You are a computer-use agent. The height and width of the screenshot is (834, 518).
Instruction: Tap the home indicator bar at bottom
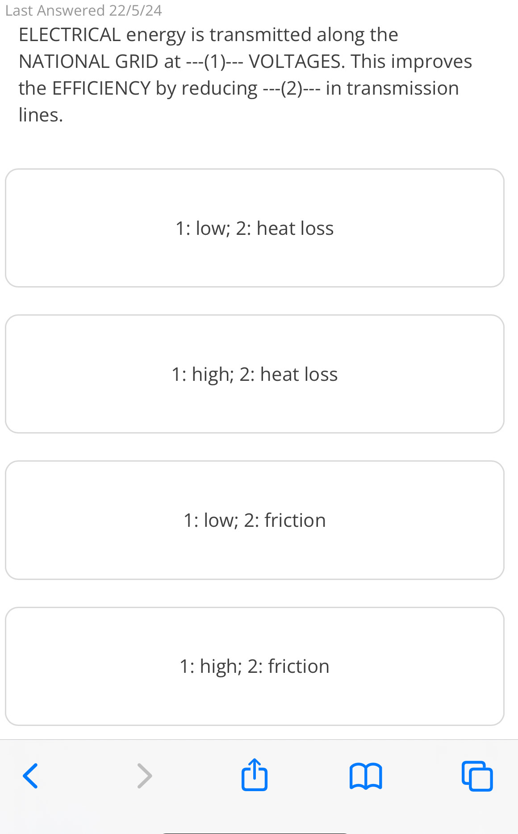(255, 832)
